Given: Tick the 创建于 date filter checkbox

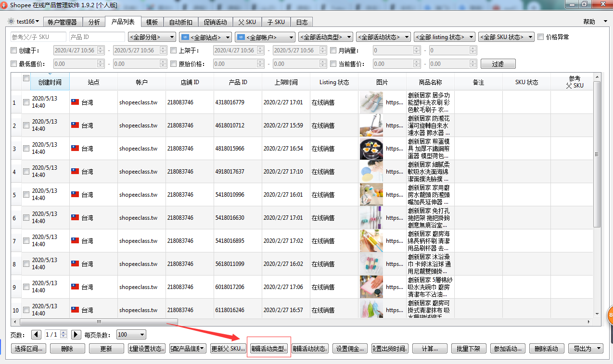Looking at the screenshot, I should [14, 50].
